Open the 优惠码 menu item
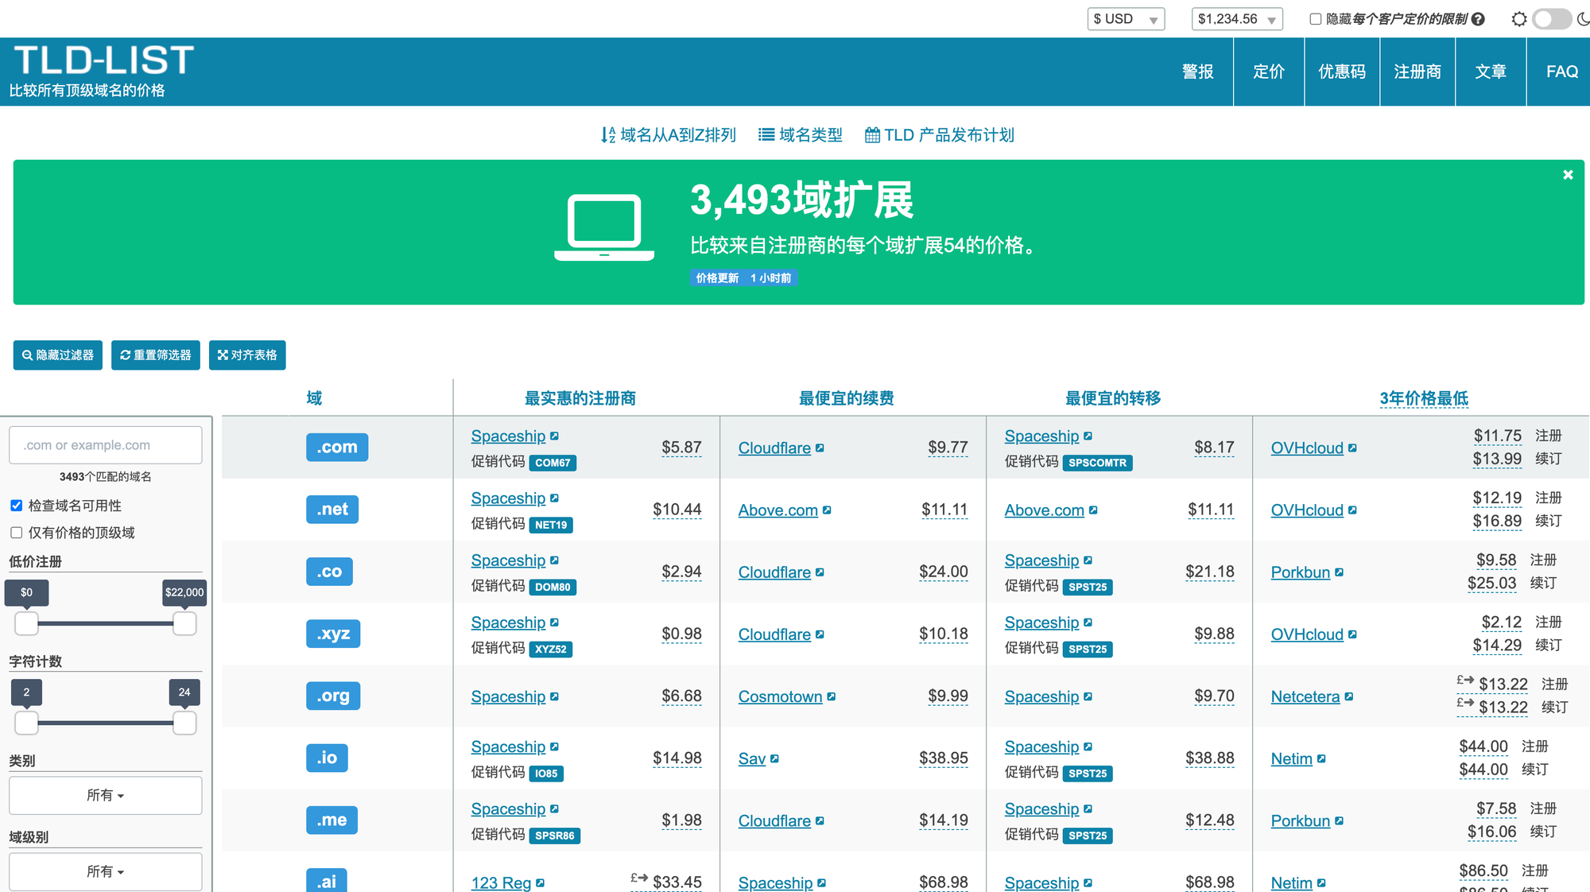 click(x=1342, y=72)
